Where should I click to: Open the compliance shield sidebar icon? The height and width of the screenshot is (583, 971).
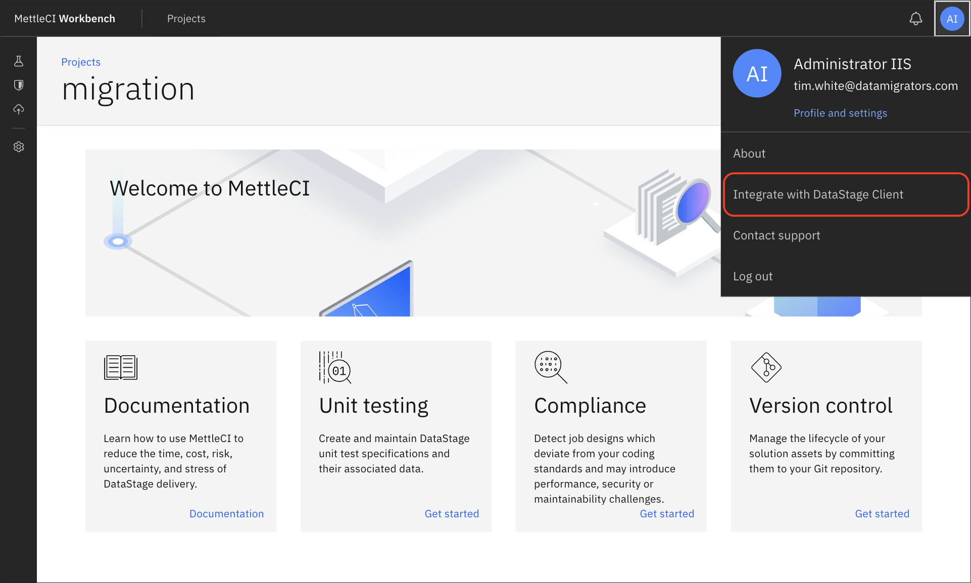19,85
